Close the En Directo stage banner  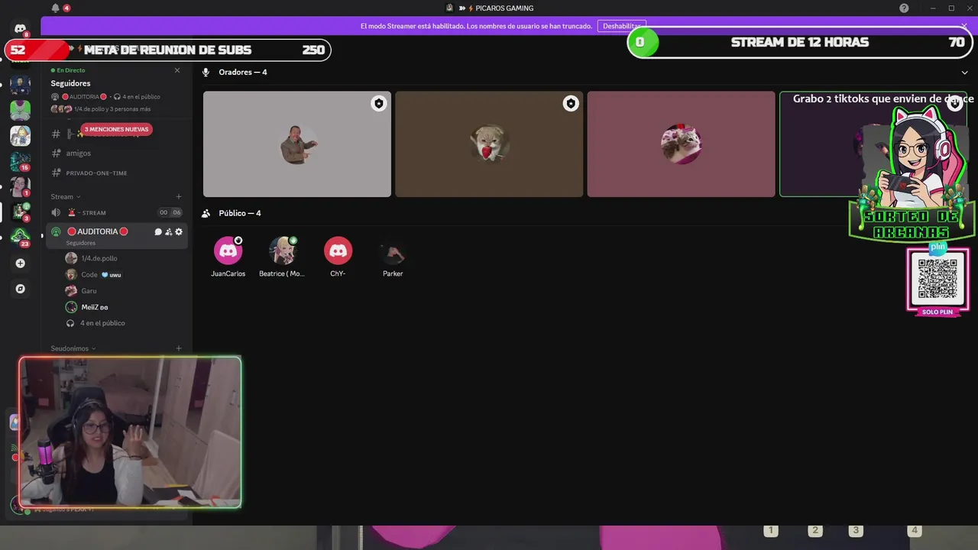point(177,70)
